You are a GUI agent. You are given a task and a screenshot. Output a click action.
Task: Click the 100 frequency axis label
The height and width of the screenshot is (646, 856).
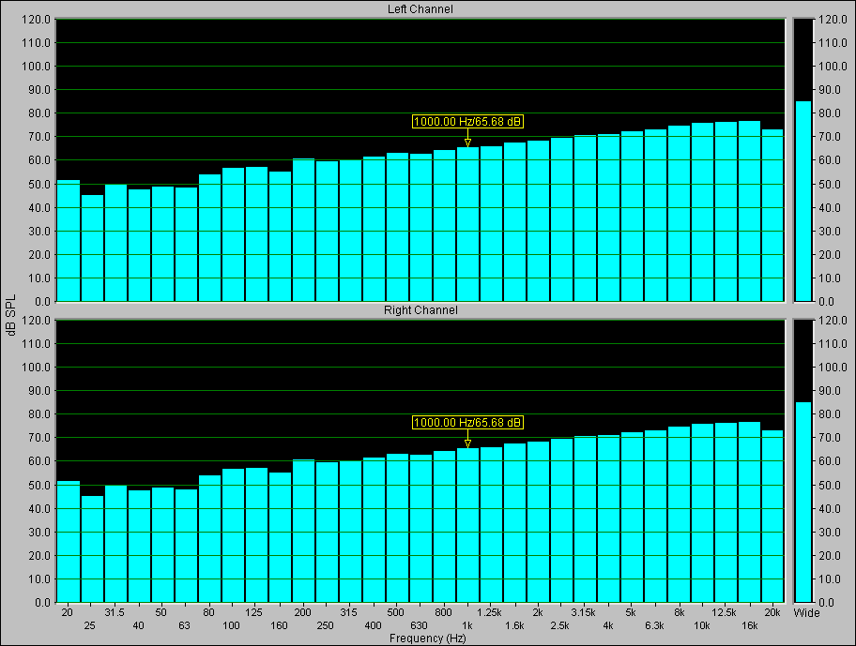[231, 625]
